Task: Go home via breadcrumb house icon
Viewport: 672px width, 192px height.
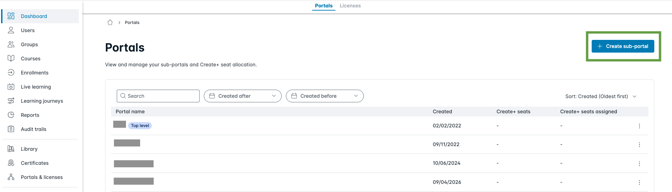Action: 110,23
